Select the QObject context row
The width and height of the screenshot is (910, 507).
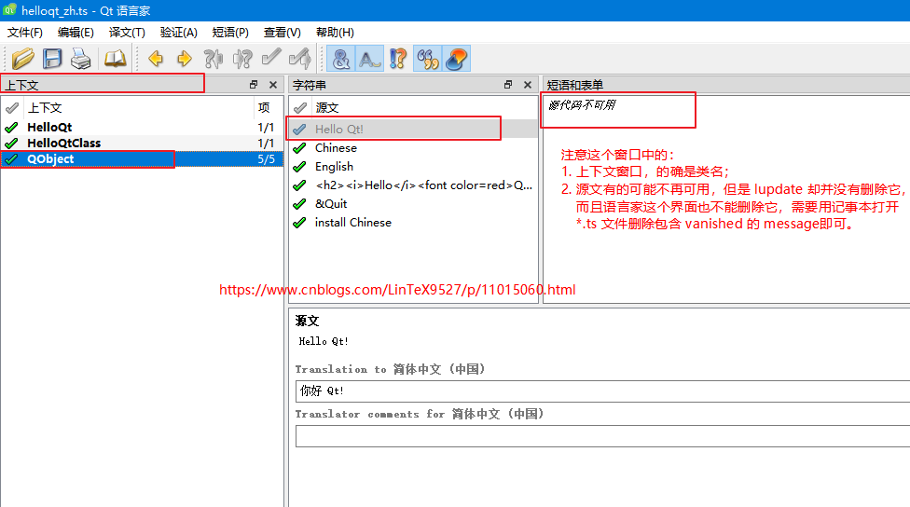click(x=142, y=159)
